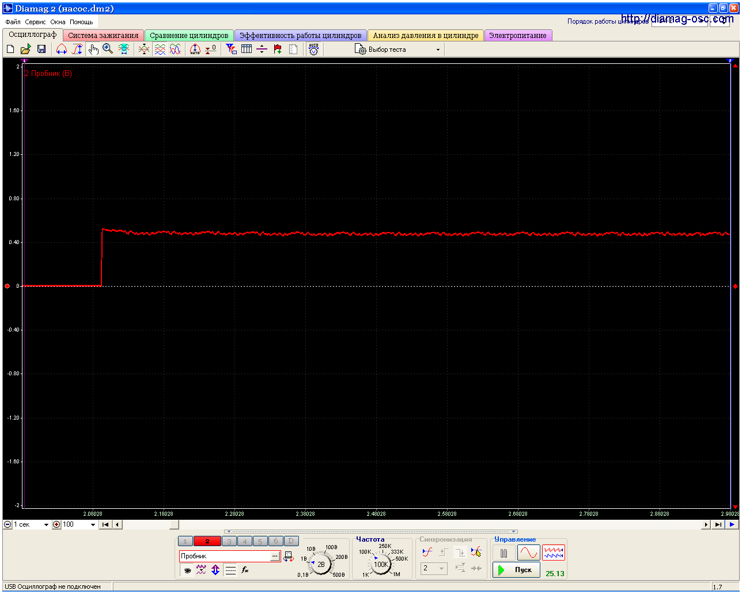Click the purple signal filter wave icon
The height and width of the screenshot is (594, 742).
click(201, 570)
